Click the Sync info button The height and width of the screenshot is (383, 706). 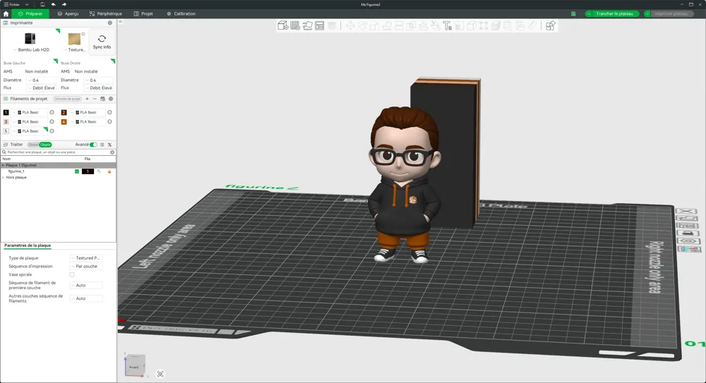pos(102,42)
